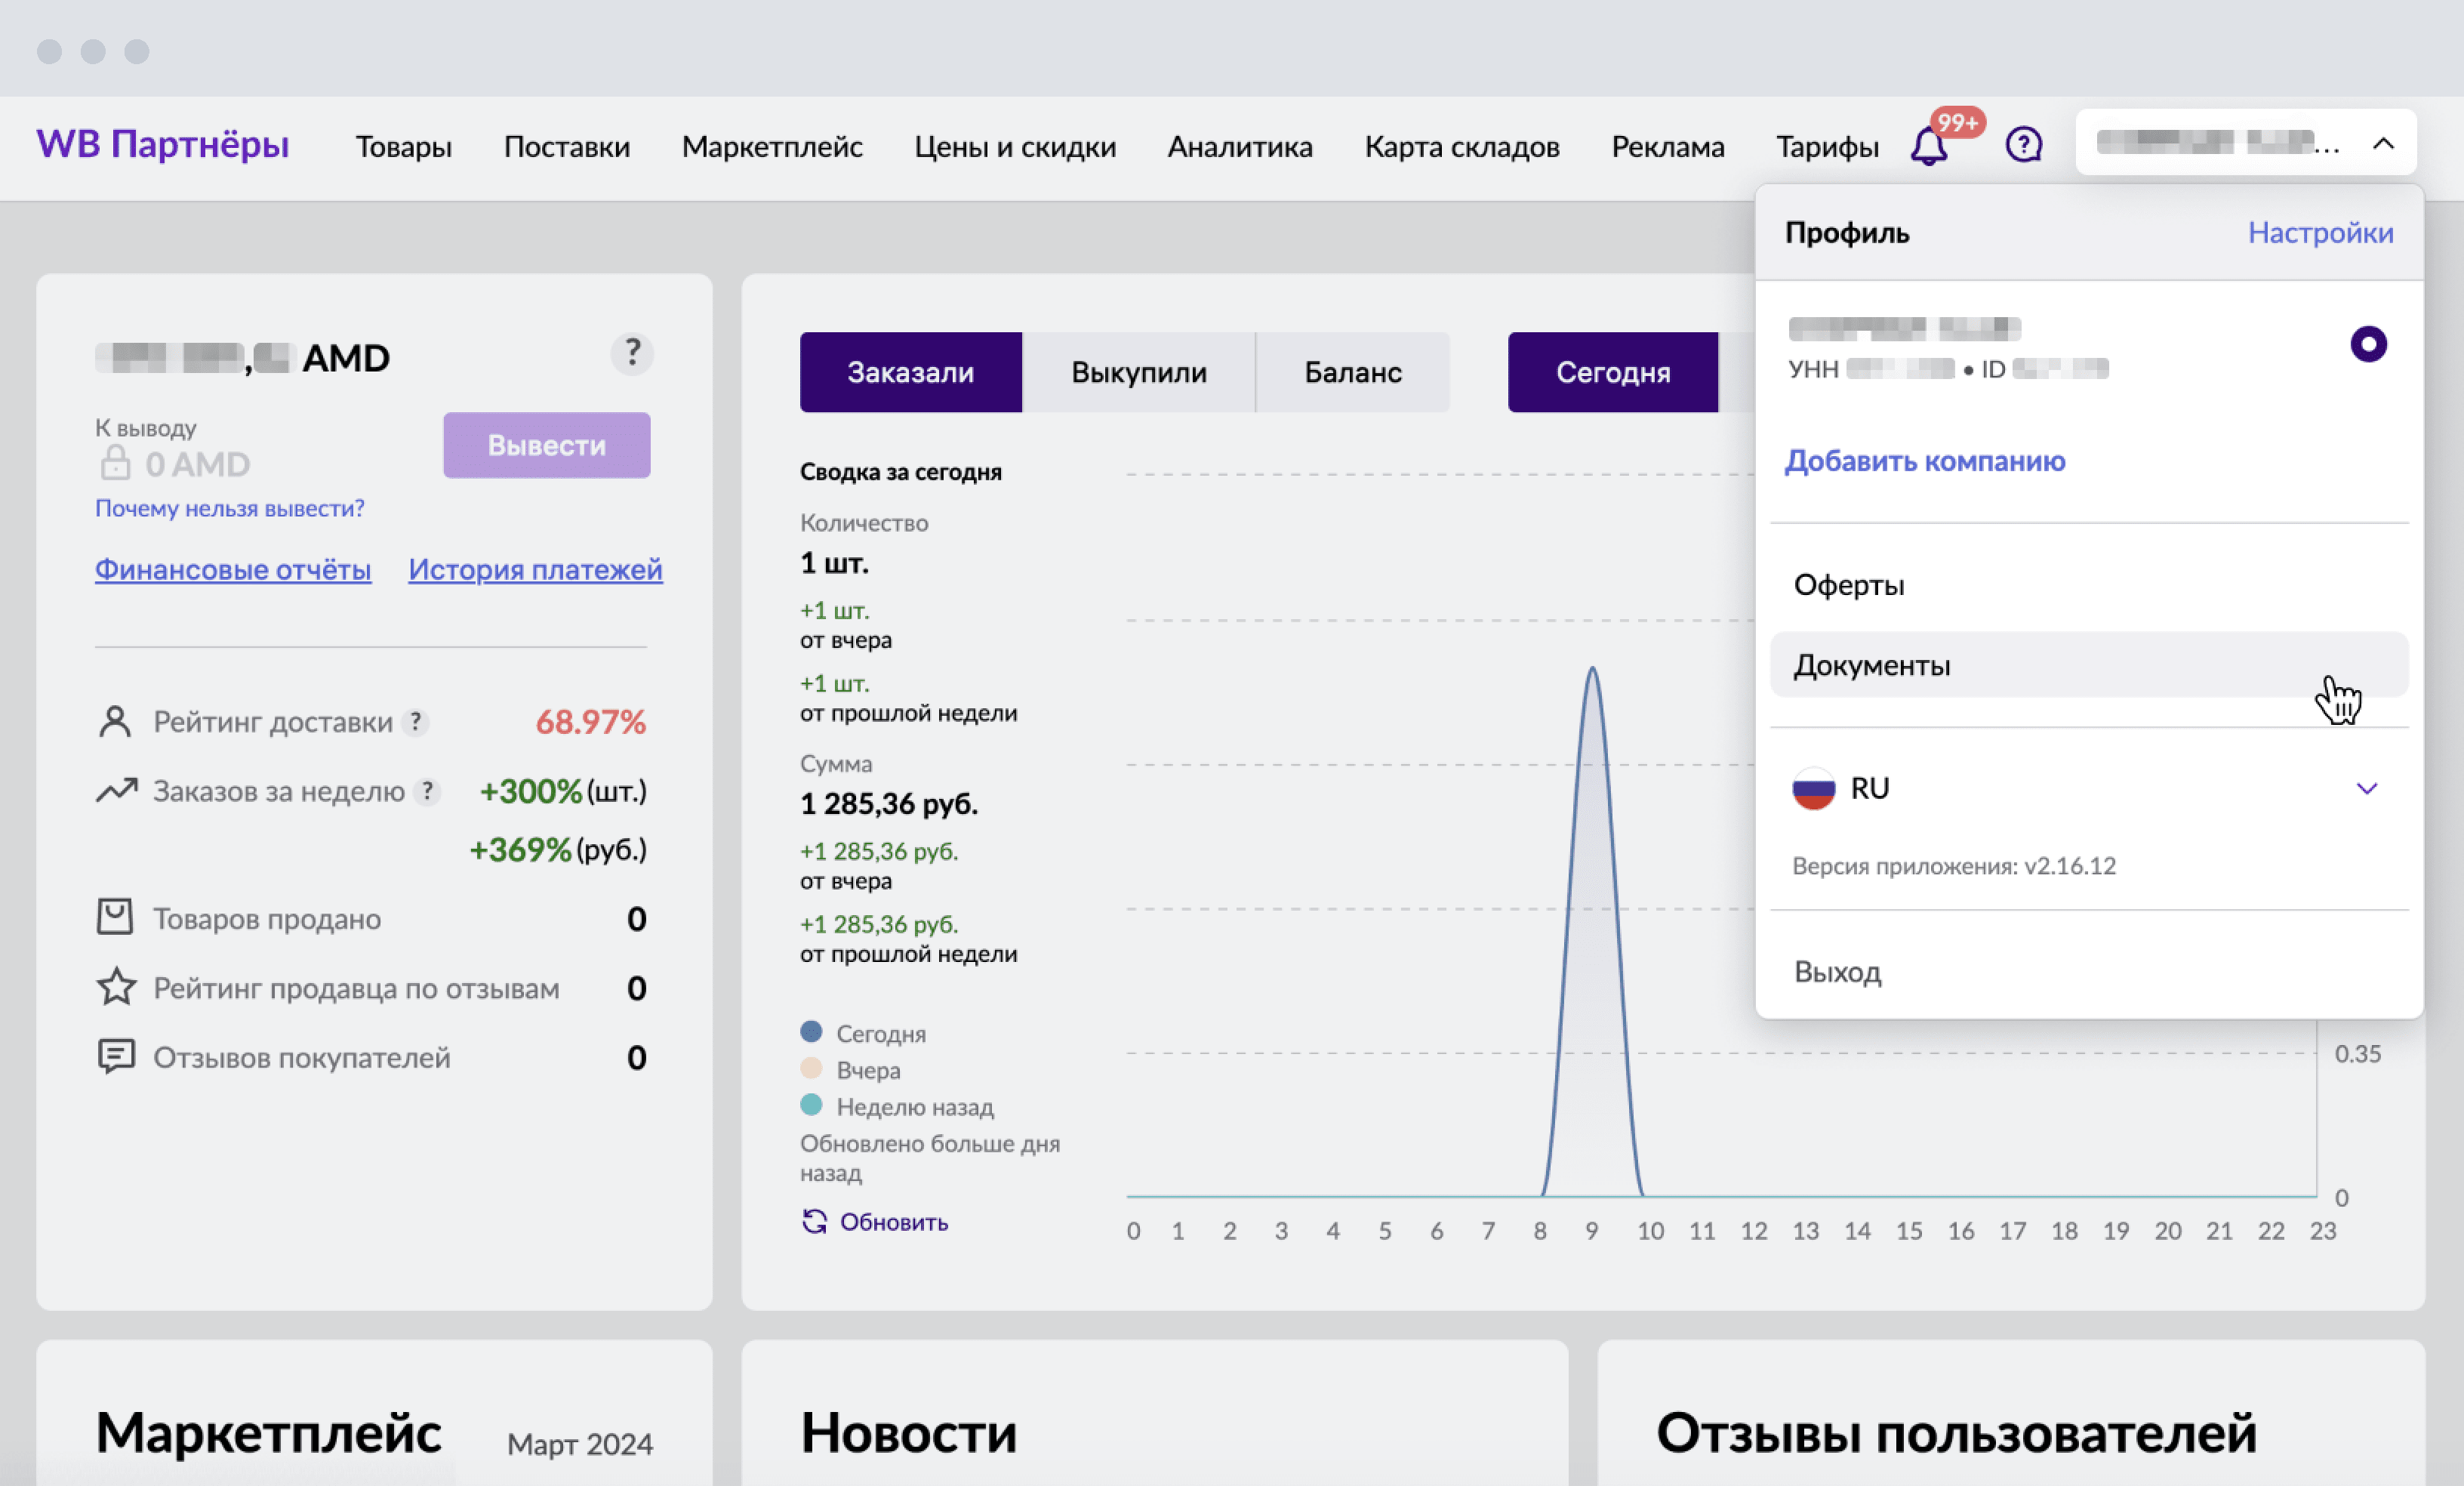Click the bag icon by Товаров продано
2464x1486 pixels.
tap(115, 917)
